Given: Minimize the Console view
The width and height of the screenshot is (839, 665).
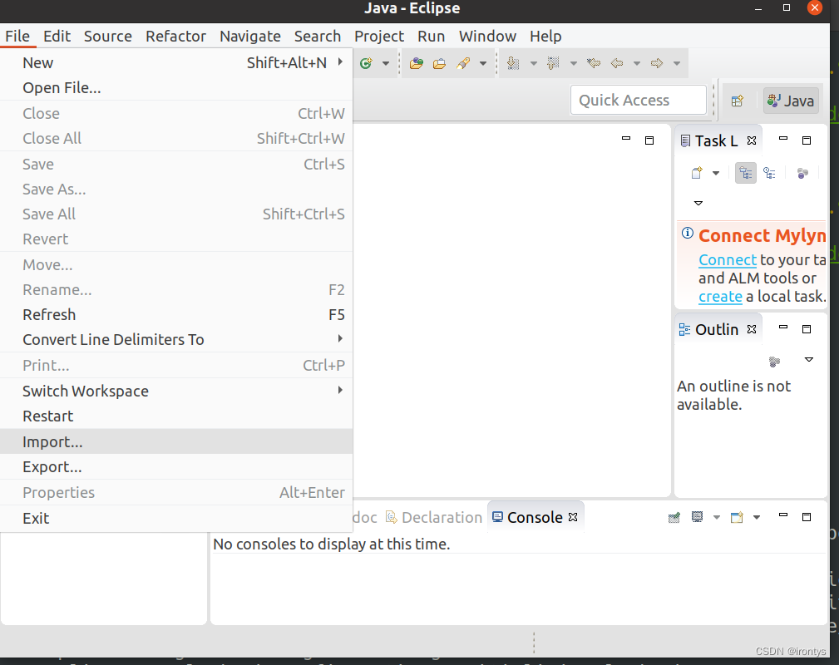Looking at the screenshot, I should 783,515.
